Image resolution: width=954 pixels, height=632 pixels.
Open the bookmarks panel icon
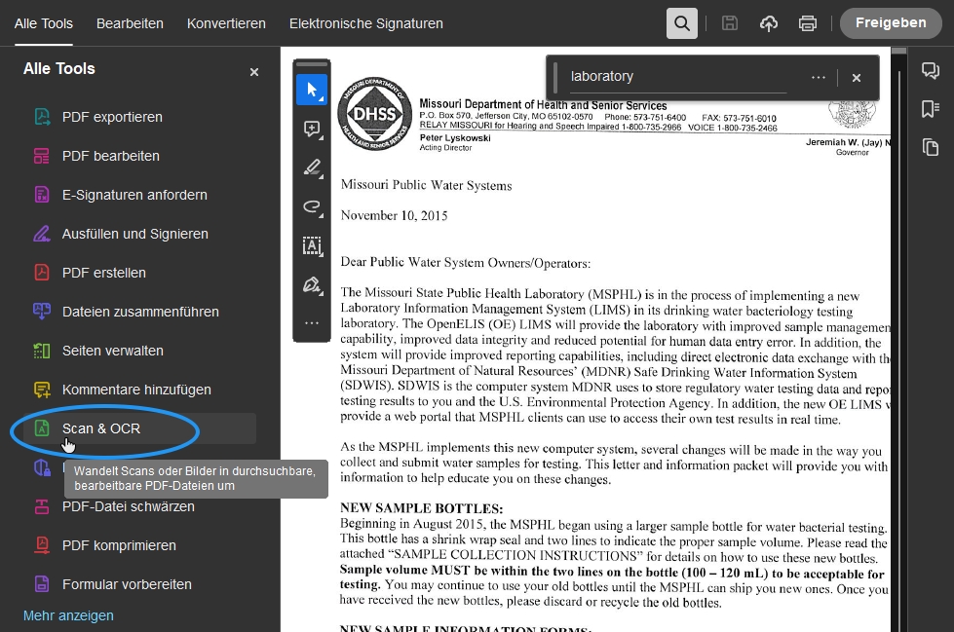click(931, 109)
